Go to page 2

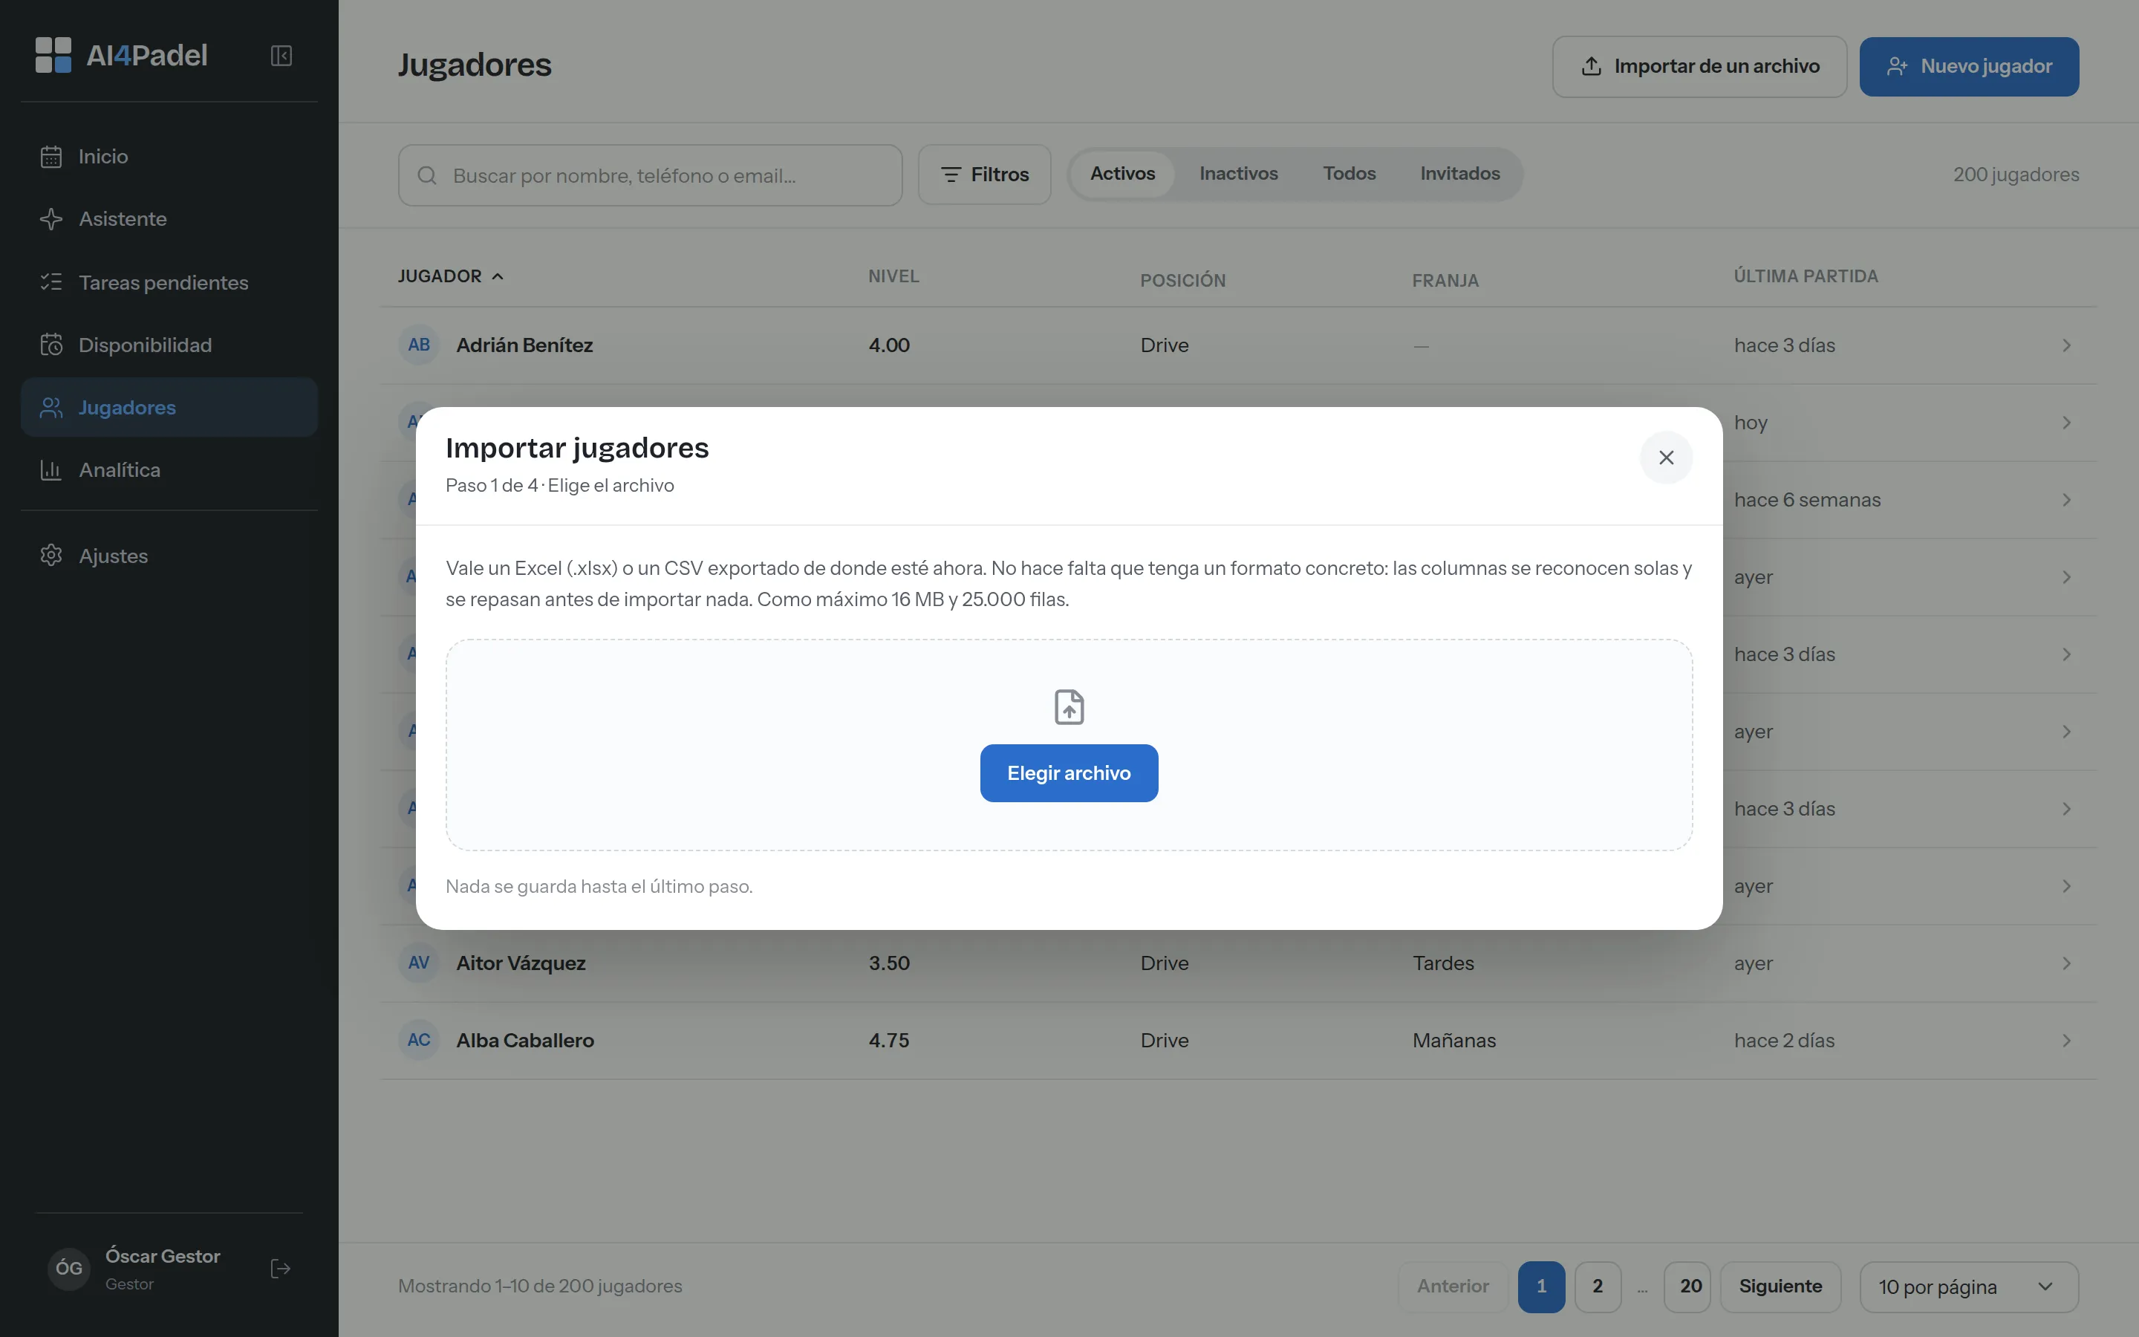tap(1597, 1286)
